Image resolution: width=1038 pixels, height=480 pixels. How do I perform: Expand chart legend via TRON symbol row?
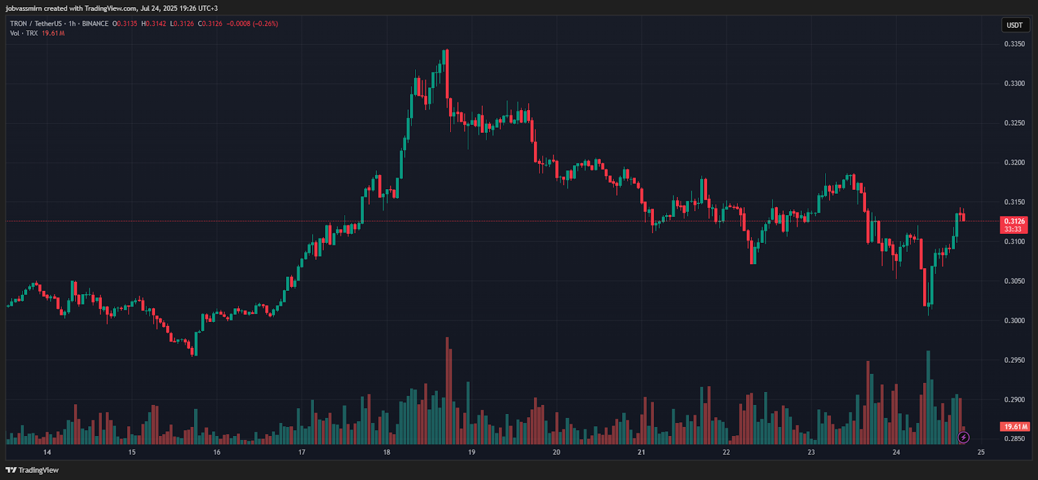pos(35,23)
